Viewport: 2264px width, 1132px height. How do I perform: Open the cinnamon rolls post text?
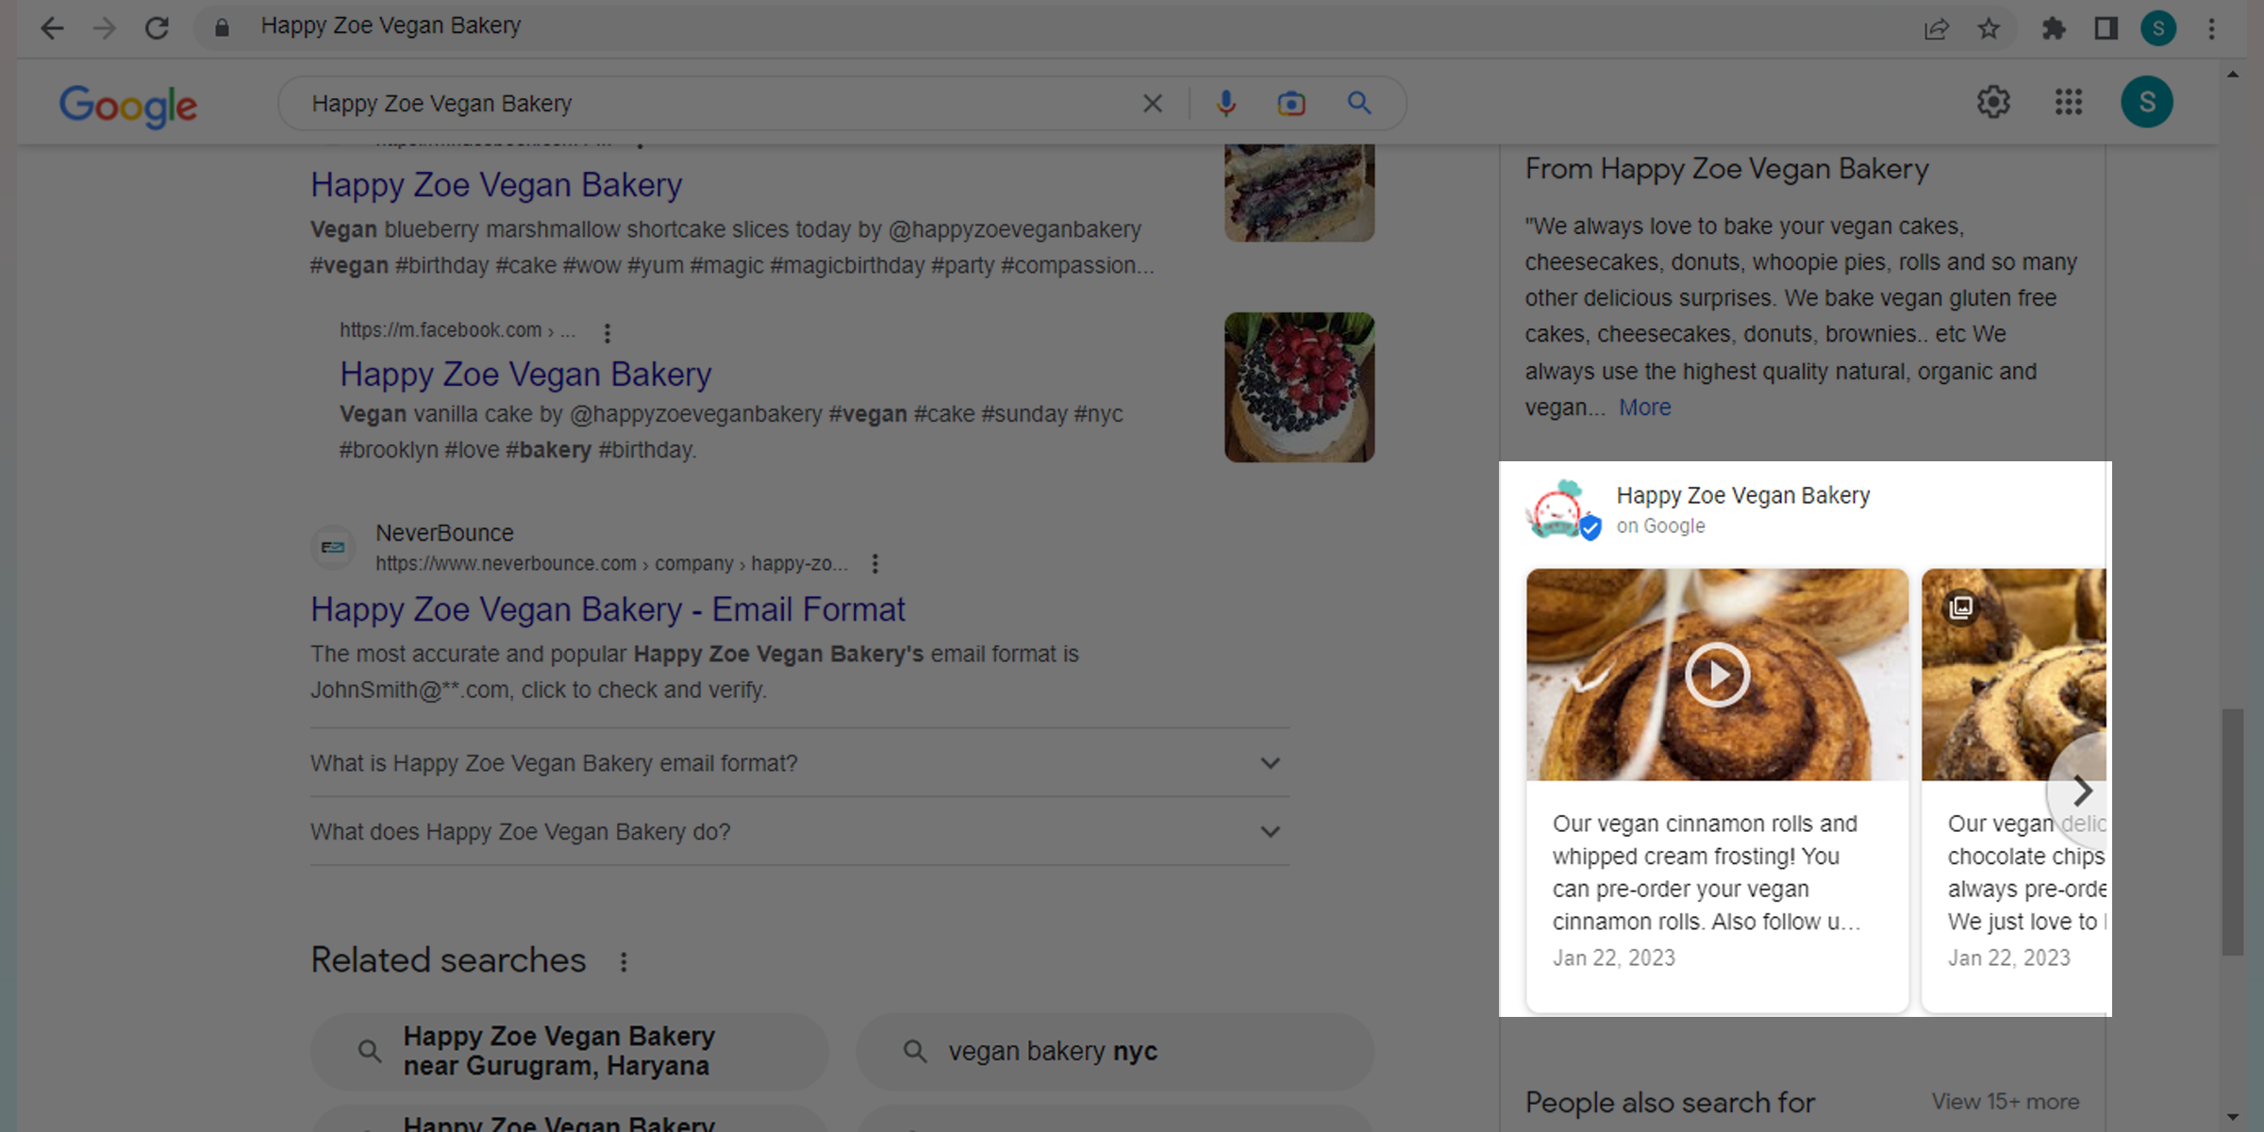tap(1706, 873)
